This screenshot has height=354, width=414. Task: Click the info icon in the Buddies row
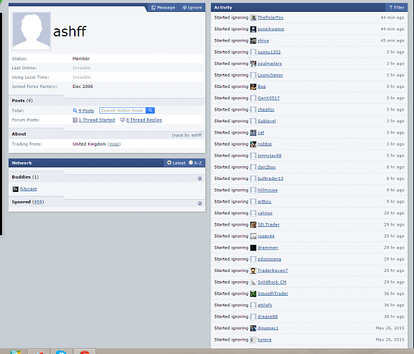200,179
